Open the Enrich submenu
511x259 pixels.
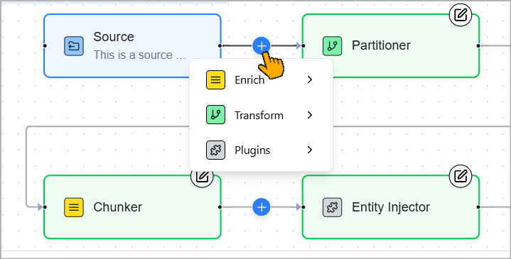pyautogui.click(x=261, y=79)
